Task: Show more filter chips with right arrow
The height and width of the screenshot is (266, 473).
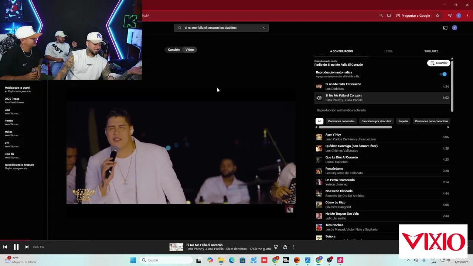Action: pyautogui.click(x=448, y=127)
